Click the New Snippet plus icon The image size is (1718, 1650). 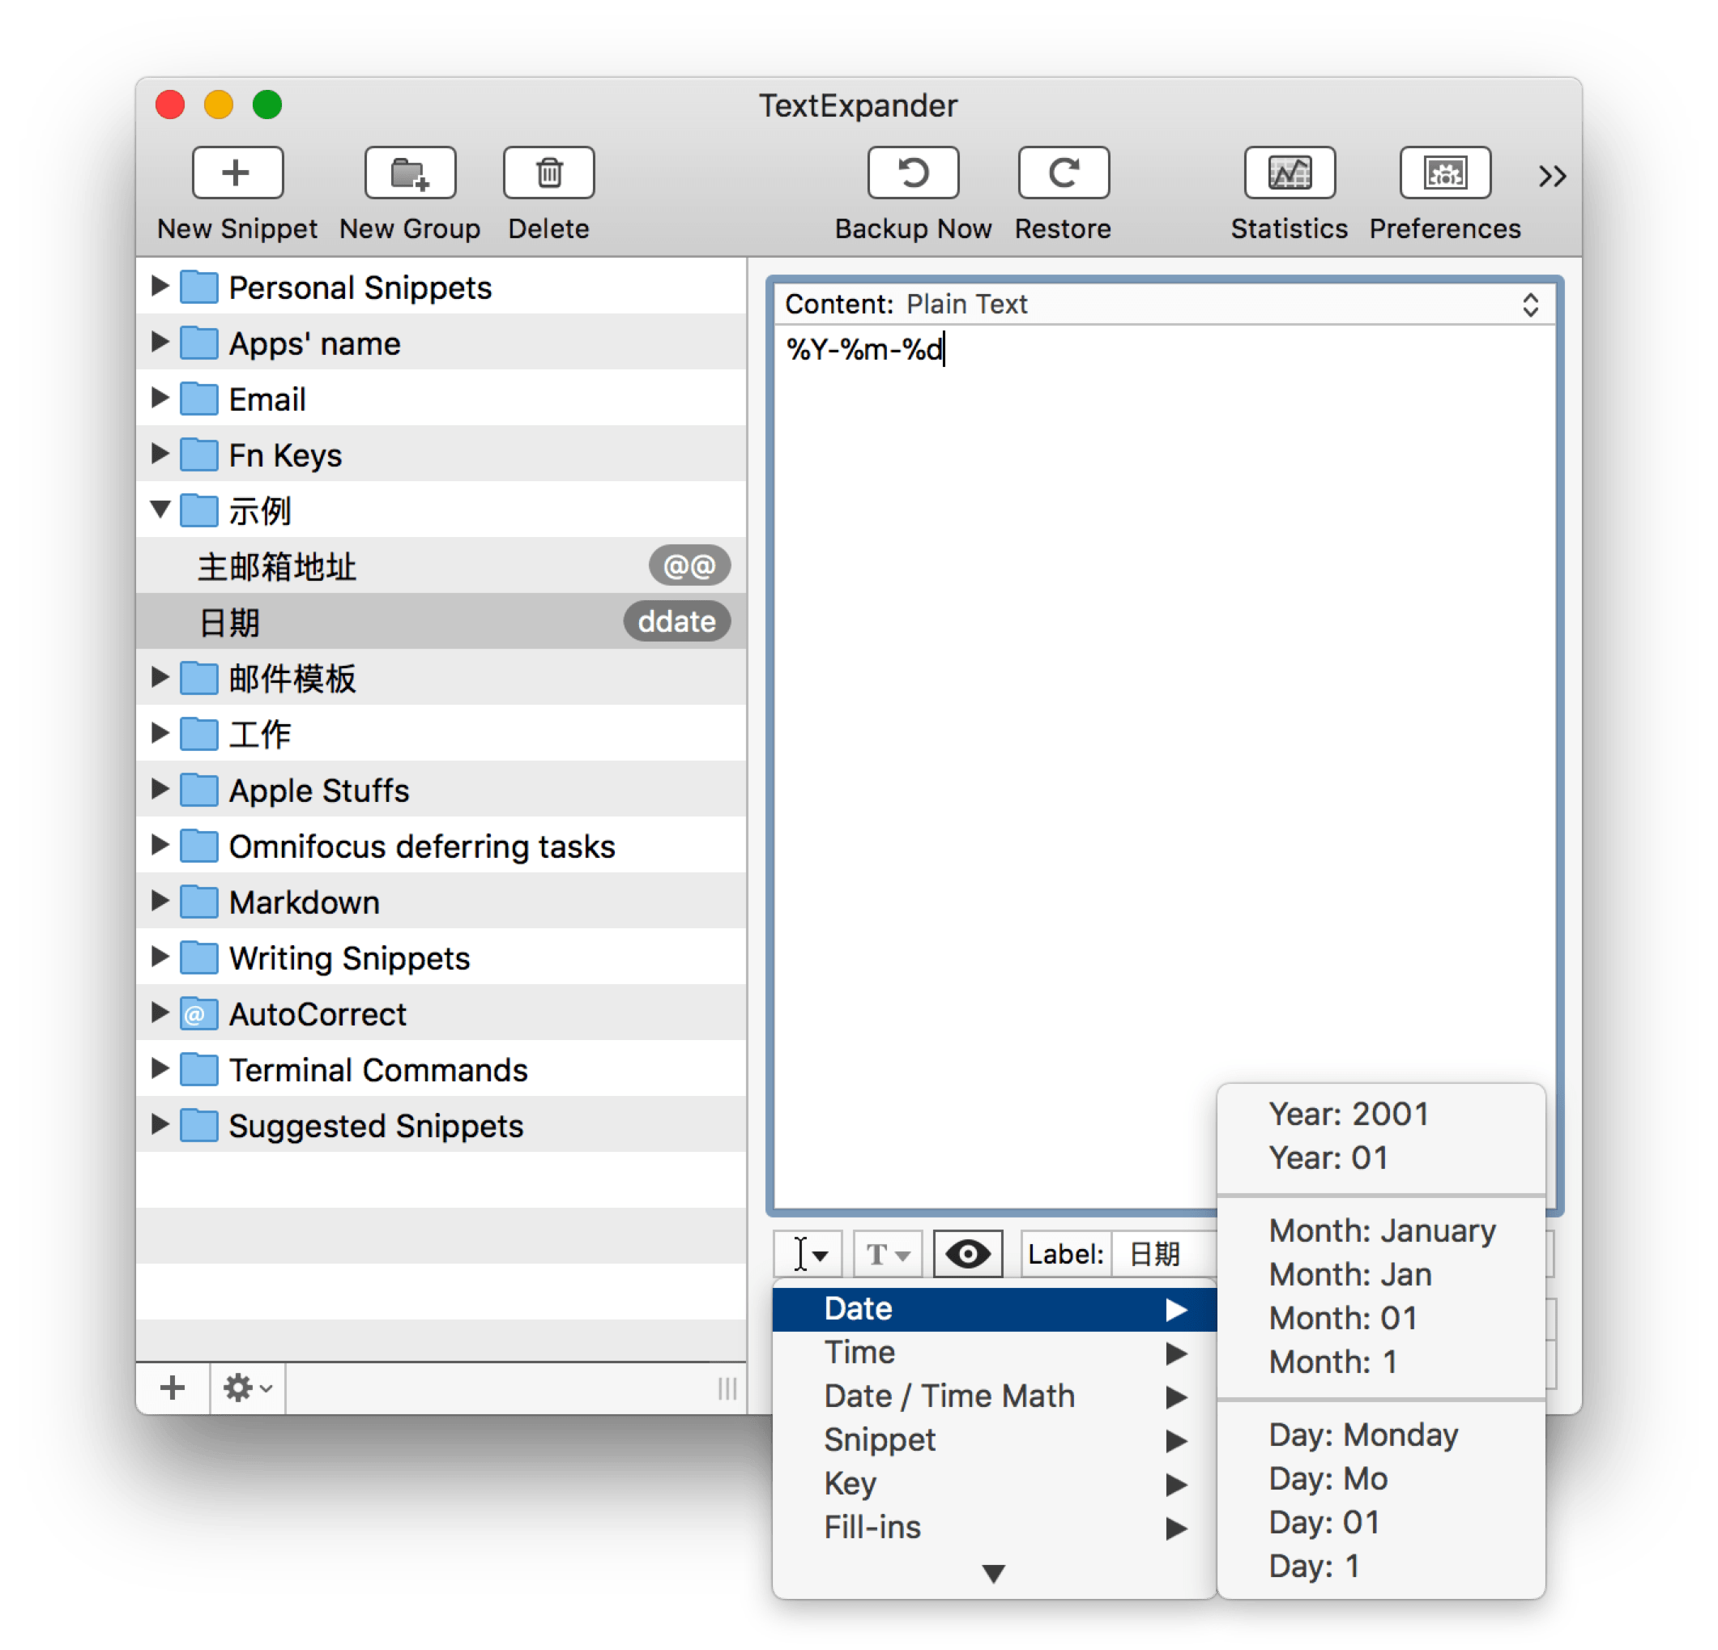(237, 173)
